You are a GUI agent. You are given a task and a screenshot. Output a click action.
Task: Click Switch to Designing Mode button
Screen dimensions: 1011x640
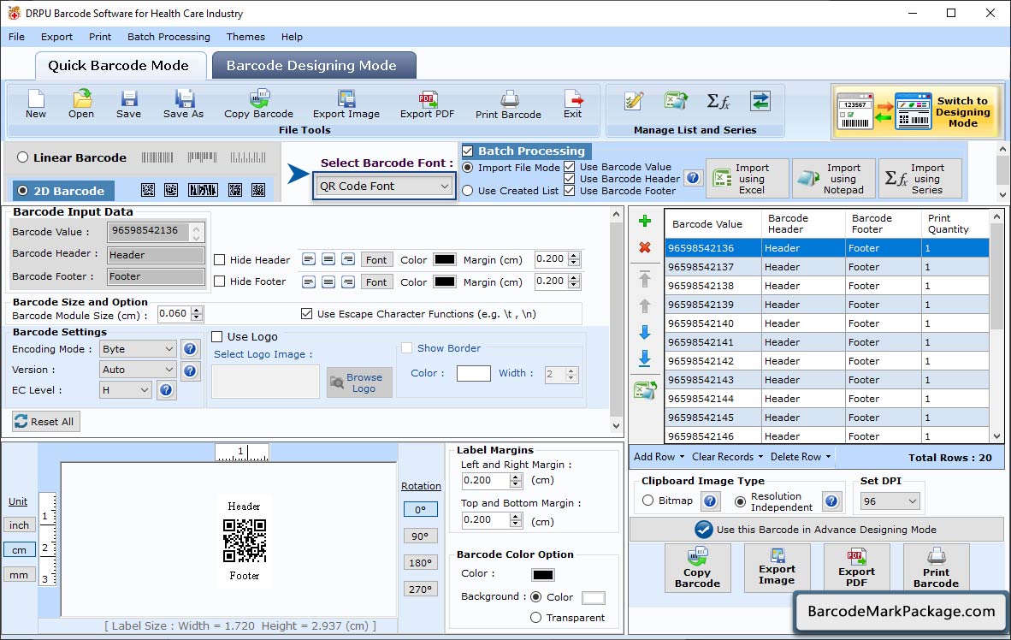(x=915, y=111)
